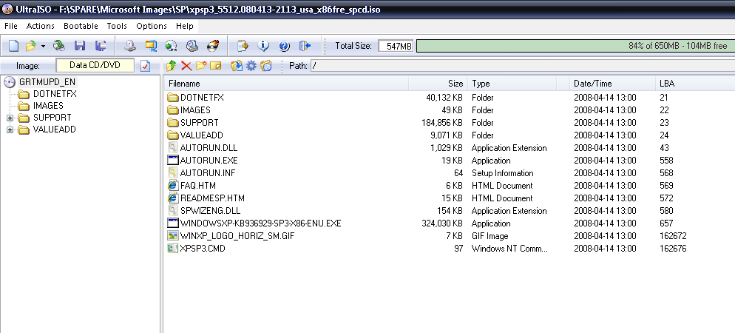Click the Path input field
The width and height of the screenshot is (735, 333).
point(523,66)
